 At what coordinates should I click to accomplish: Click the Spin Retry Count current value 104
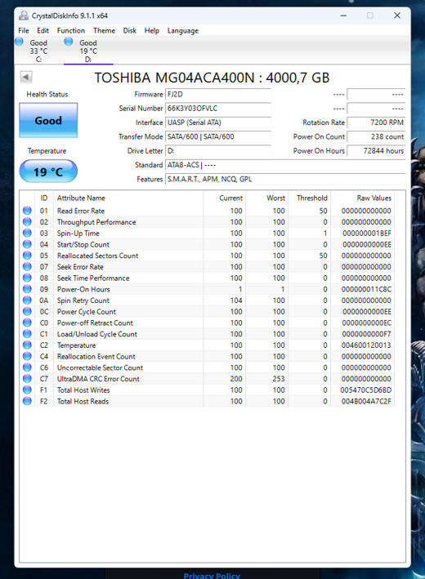click(x=236, y=301)
